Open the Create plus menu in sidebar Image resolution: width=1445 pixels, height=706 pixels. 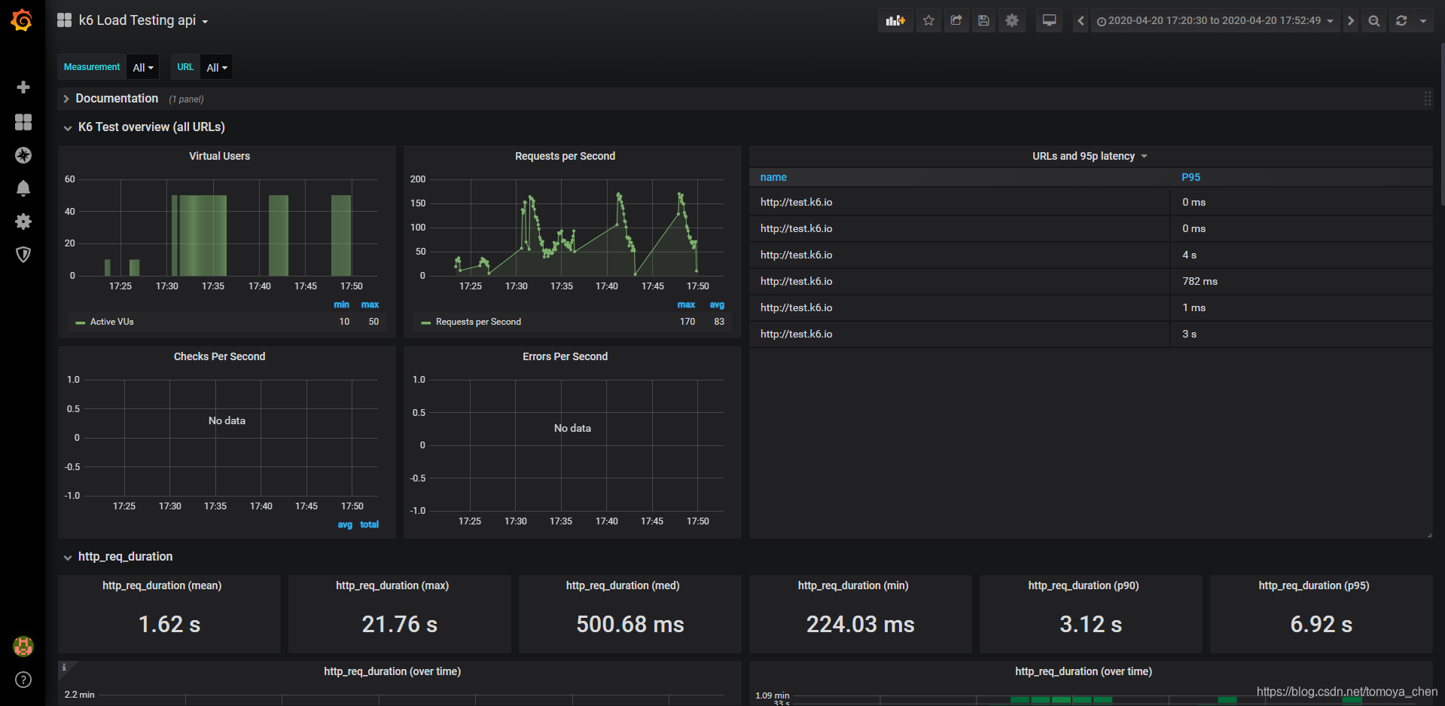point(23,87)
